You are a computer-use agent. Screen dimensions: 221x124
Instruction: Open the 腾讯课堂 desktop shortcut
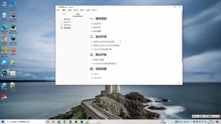coord(4,86)
